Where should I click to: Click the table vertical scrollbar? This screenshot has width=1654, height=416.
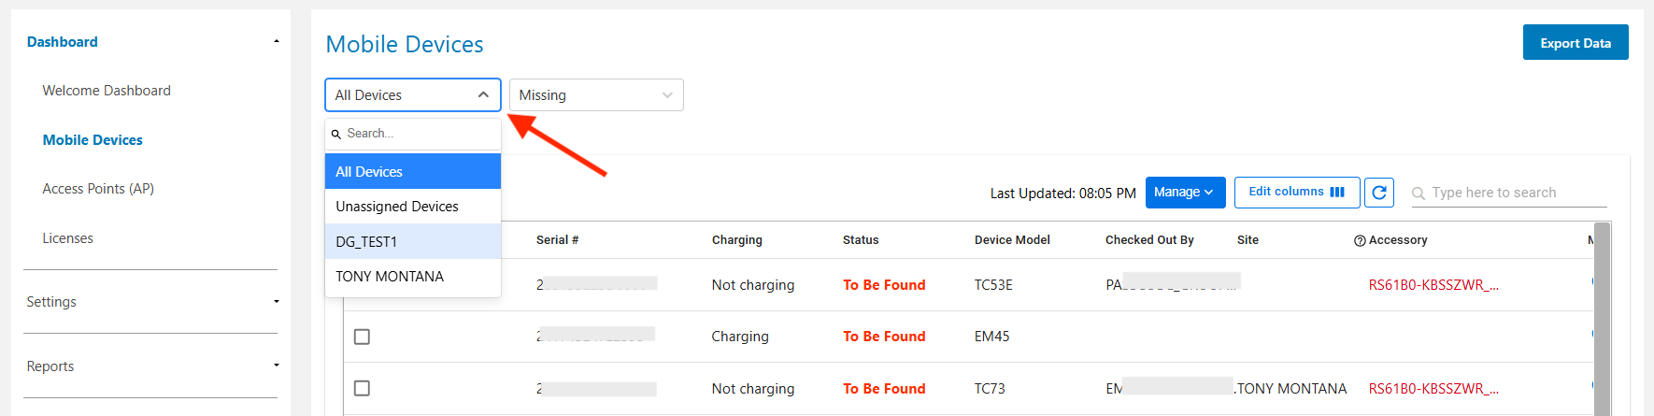[x=1602, y=318]
